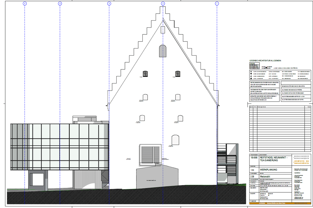Click the hollow downward triangle legend symbol
The image size is (313, 208).
[251, 71]
